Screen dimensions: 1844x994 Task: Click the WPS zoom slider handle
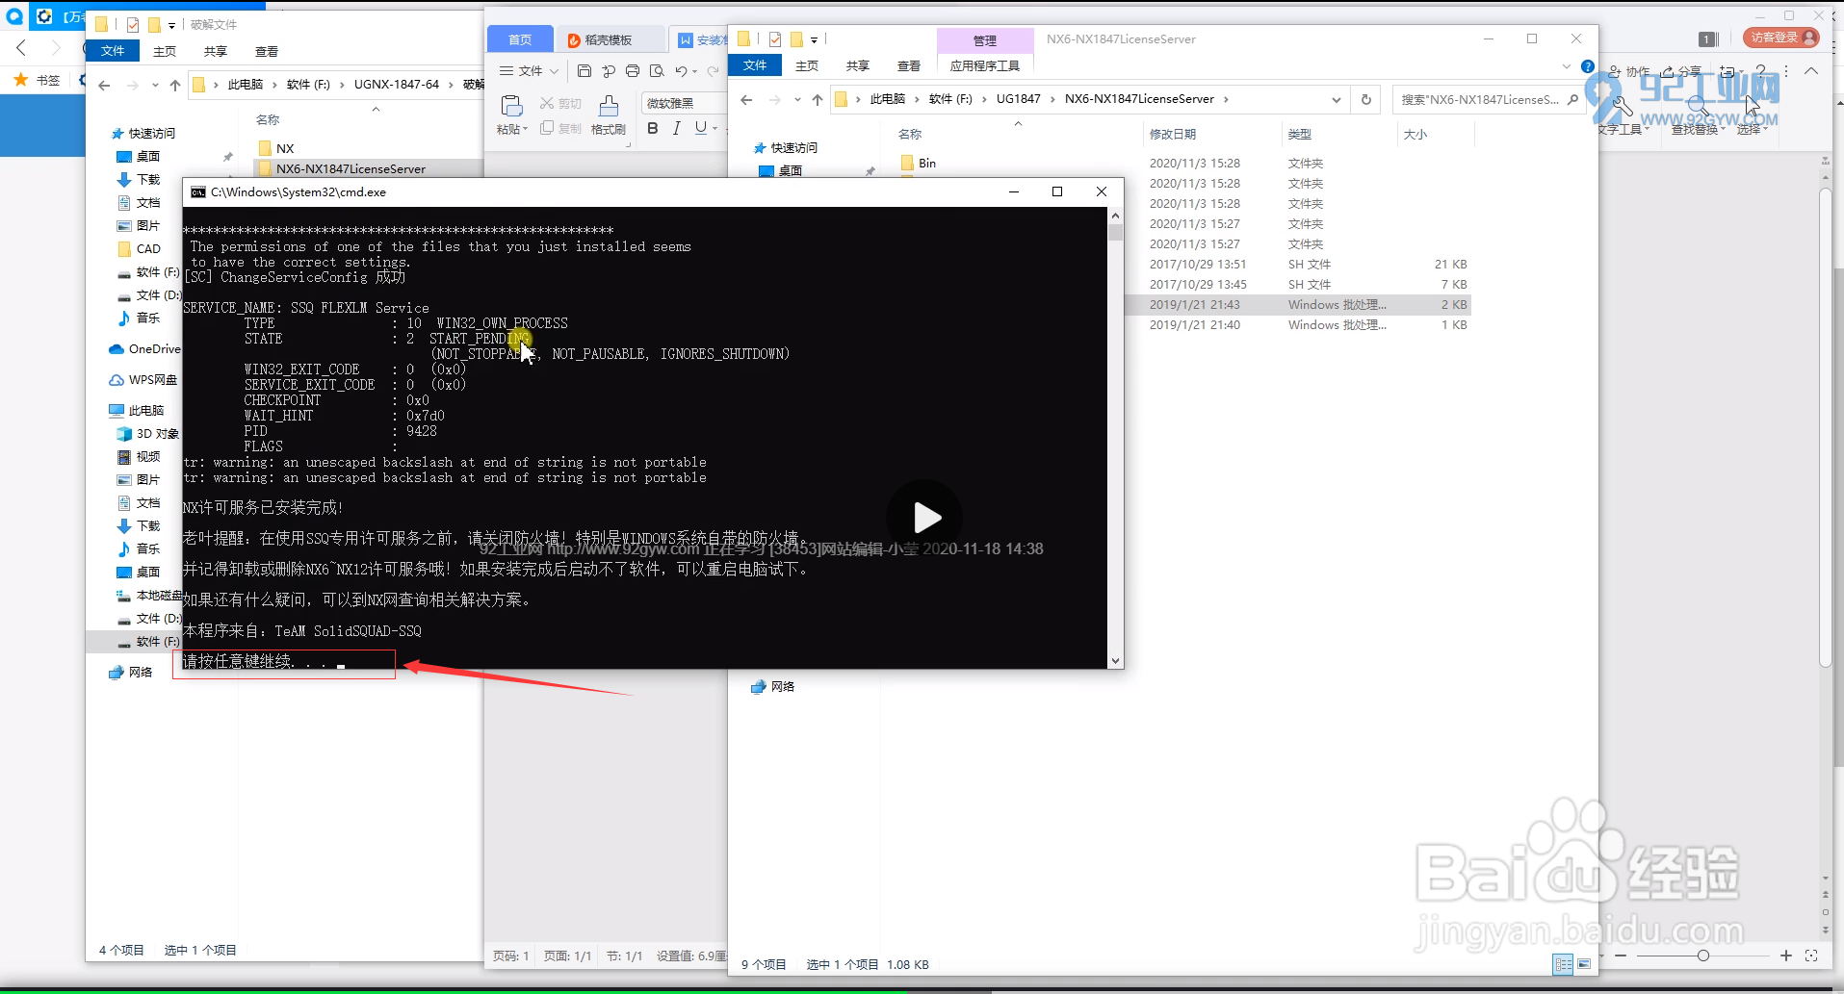click(1702, 956)
